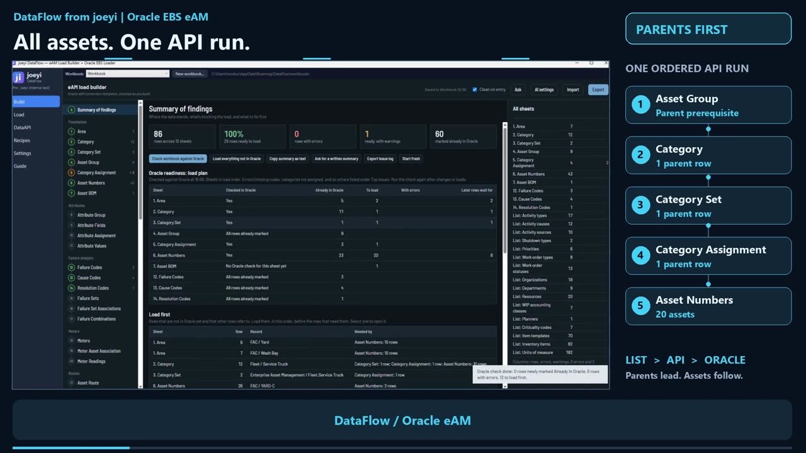This screenshot has width=806, height=453.
Task: Click the '6. Asset Numbers' row in Oracle readiness table
Action: coord(322,255)
